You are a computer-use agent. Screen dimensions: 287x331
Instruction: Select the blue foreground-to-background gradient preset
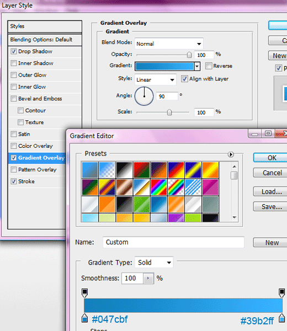(x=90, y=170)
